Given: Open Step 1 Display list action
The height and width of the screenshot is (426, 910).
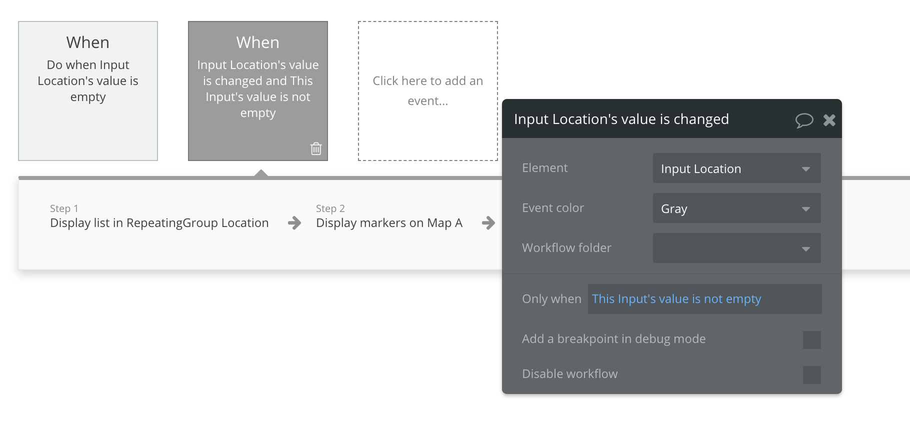Looking at the screenshot, I should point(159,223).
